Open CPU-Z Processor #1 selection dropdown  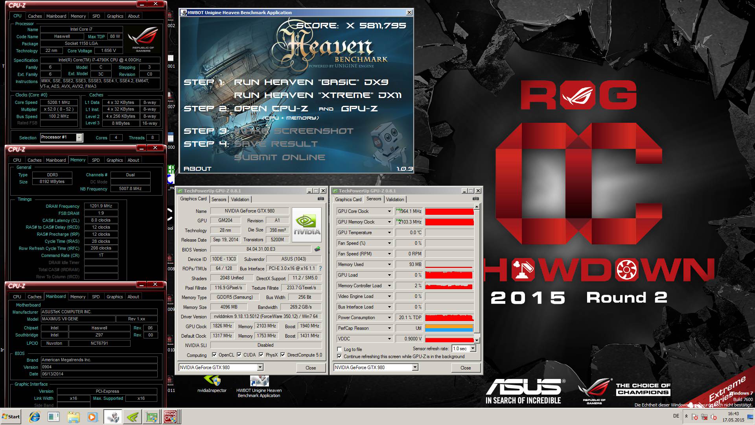(x=79, y=137)
